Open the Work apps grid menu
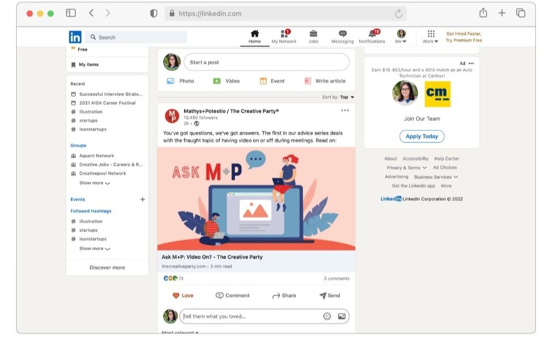 (431, 37)
